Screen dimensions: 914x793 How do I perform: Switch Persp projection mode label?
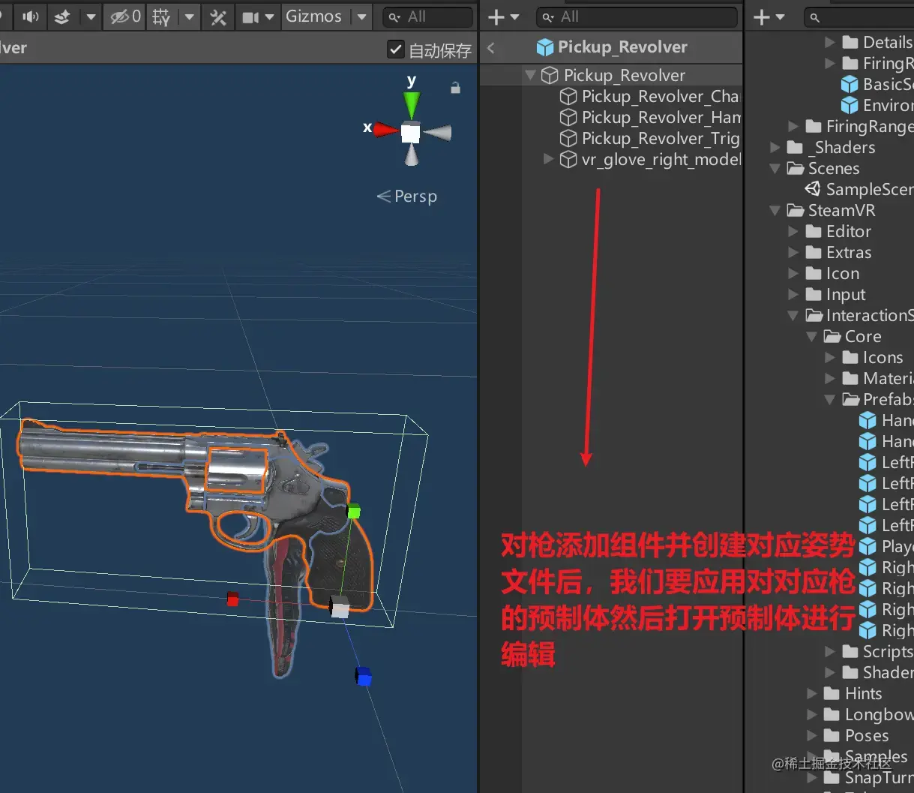407,197
